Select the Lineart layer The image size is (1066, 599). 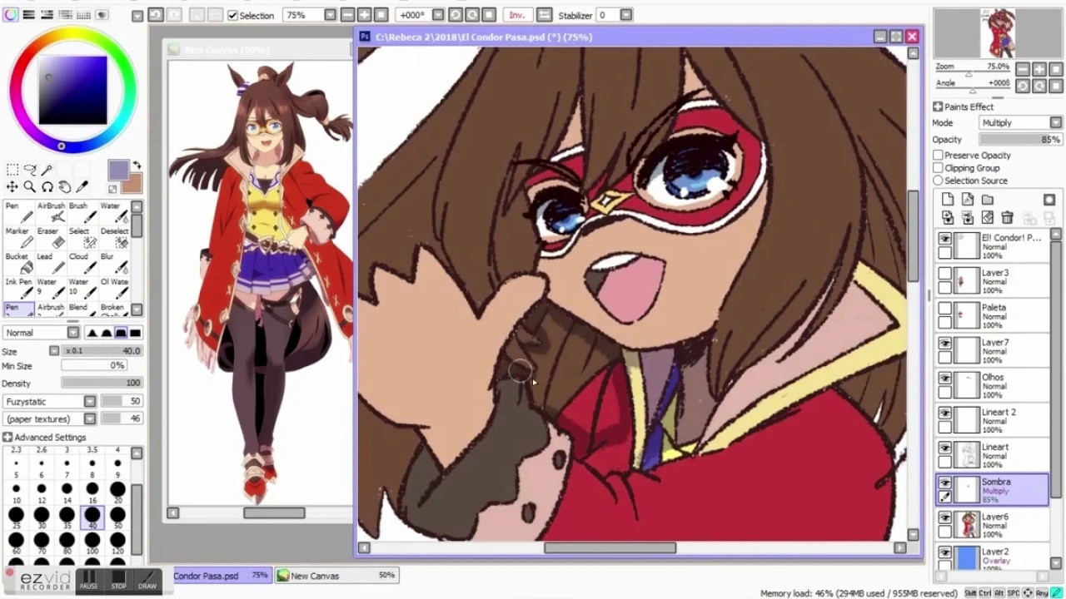pos(993,455)
